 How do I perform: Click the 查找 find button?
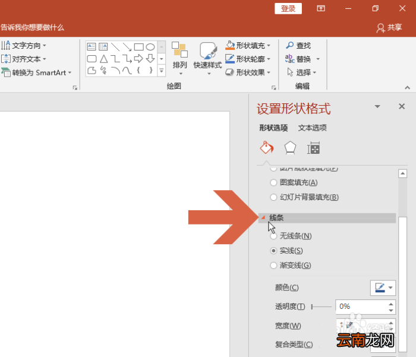(x=298, y=46)
